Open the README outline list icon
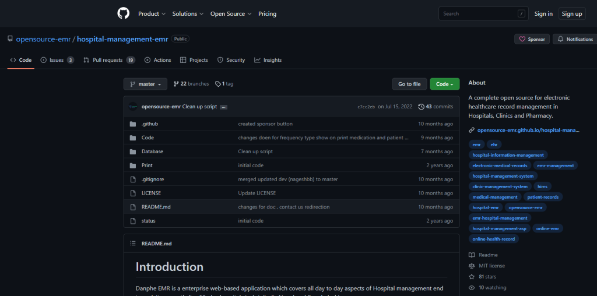 click(x=133, y=244)
